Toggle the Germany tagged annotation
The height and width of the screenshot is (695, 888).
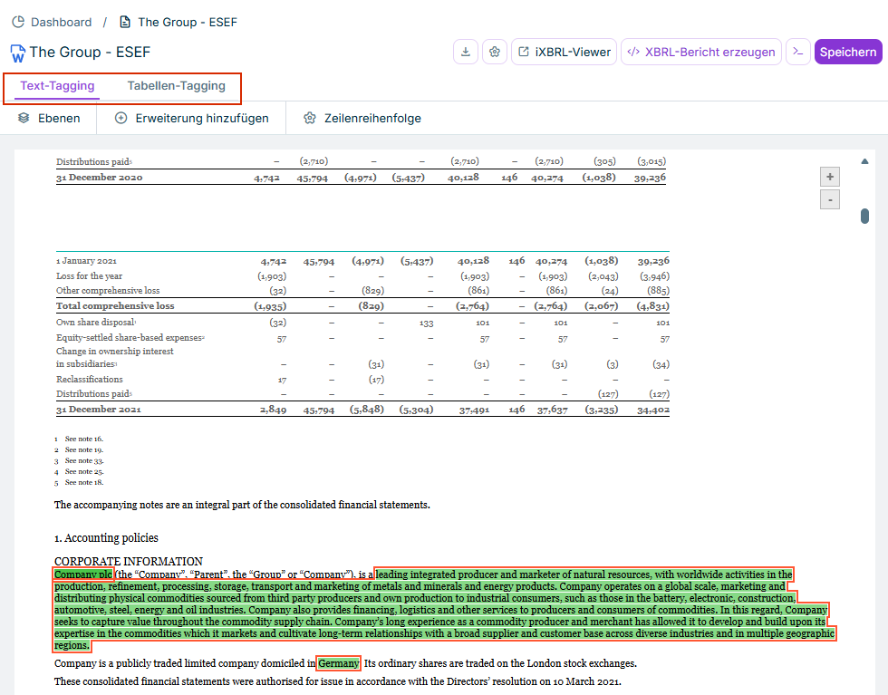click(337, 663)
